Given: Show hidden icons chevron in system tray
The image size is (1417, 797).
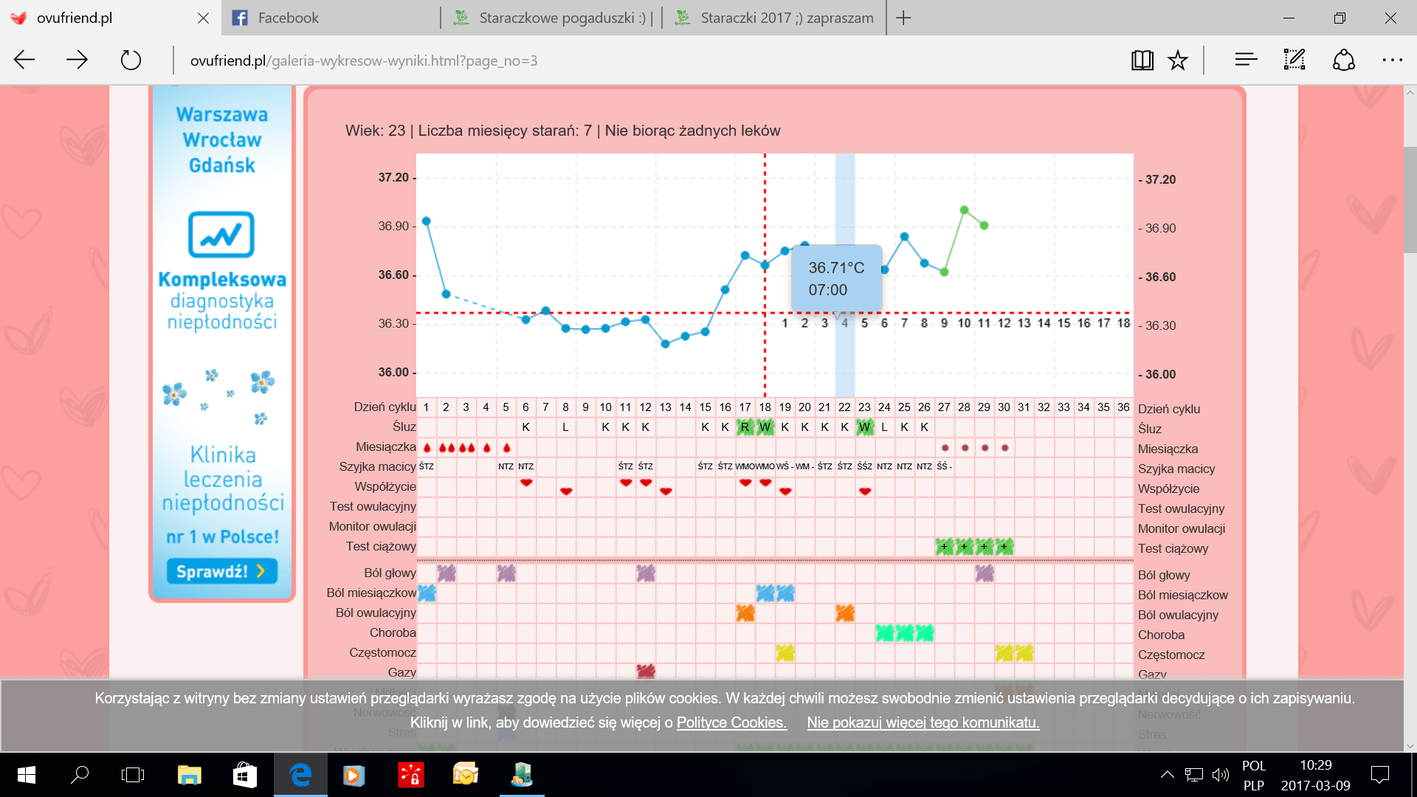Looking at the screenshot, I should click(x=1167, y=774).
